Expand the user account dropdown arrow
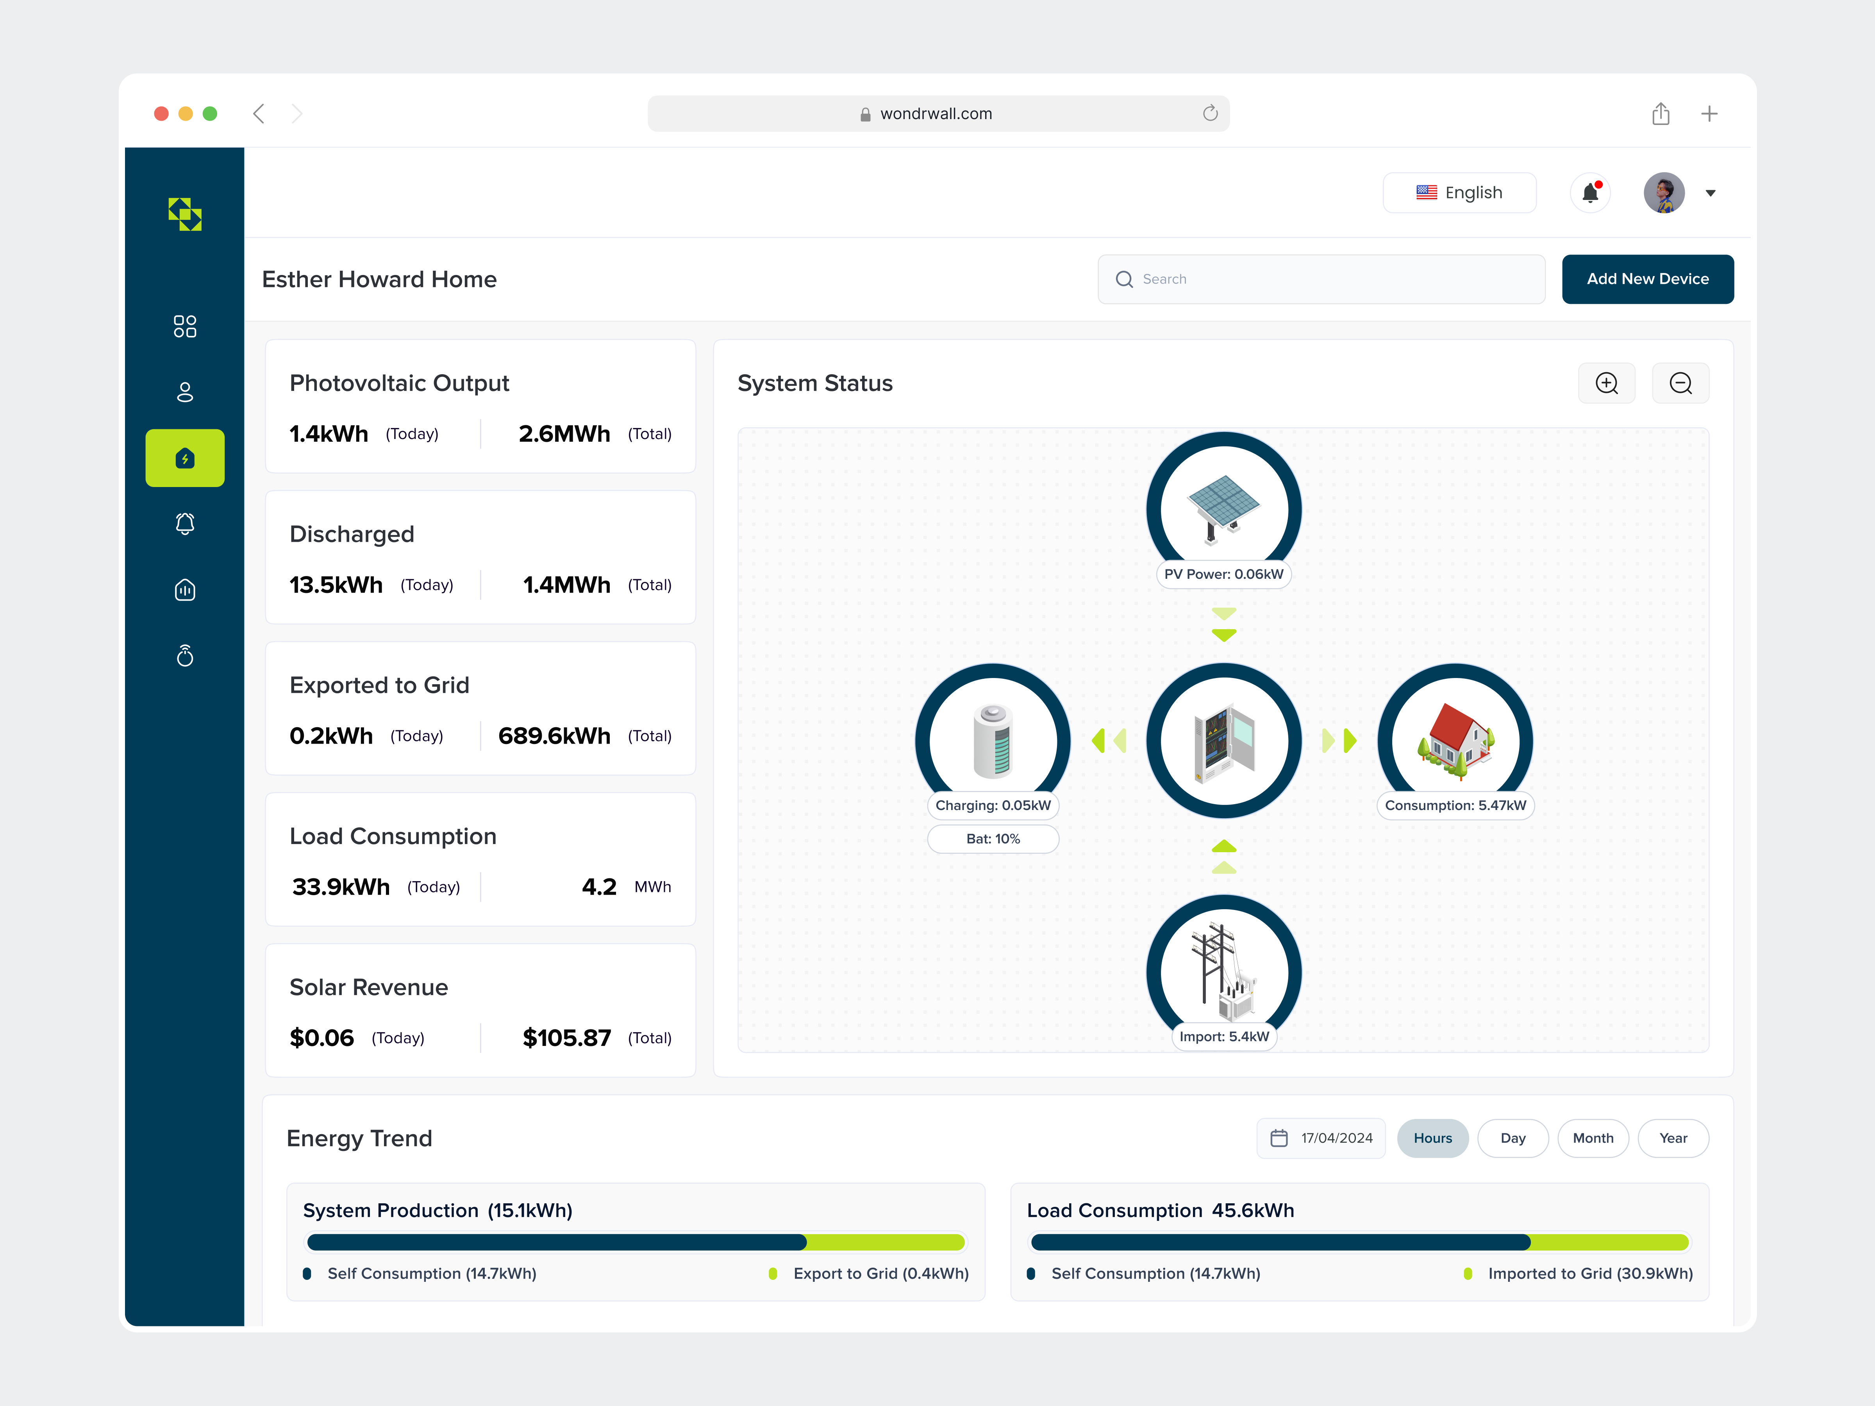Image resolution: width=1875 pixels, height=1406 pixels. point(1711,193)
